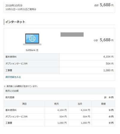The height and width of the screenshot is (134, 120).
Task: Click 前月 504 円 in comparison table
Action: (x=63, y=117)
